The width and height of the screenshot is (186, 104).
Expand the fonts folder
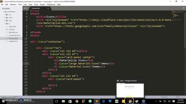4,18
